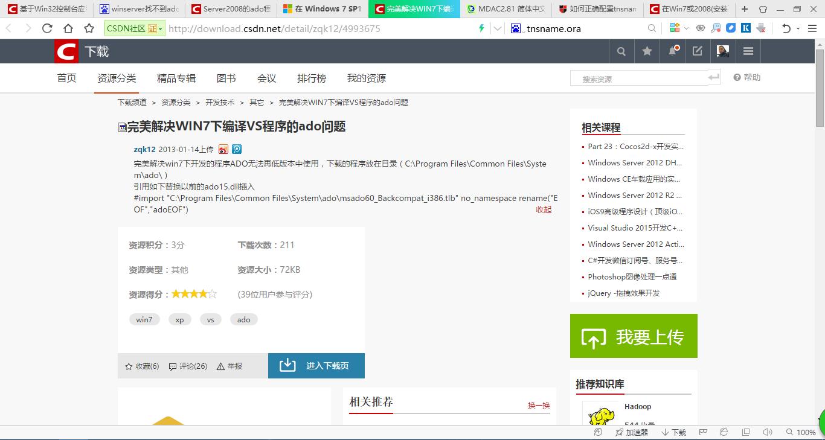Click the green 我要上传 upload button
Viewport: 825px width, 440px height.
pos(634,336)
